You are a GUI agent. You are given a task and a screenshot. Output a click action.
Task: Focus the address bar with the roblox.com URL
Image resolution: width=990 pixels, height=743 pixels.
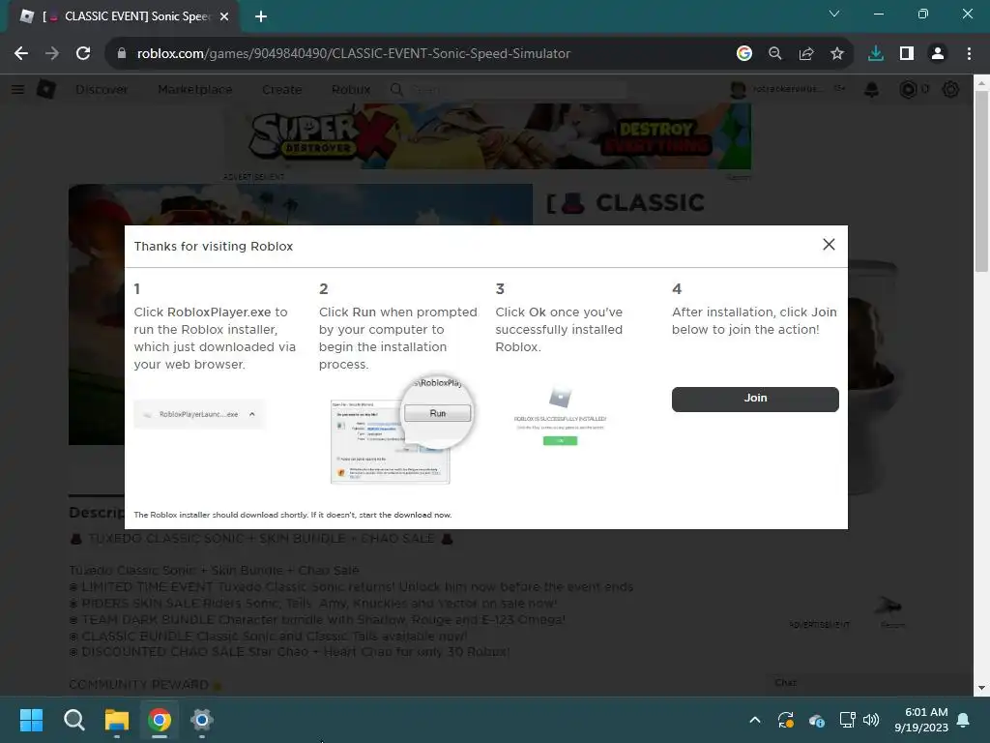pyautogui.click(x=354, y=54)
